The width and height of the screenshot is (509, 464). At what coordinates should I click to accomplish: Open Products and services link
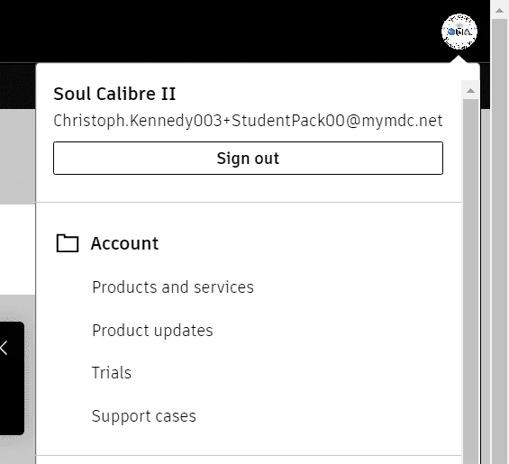click(x=173, y=287)
